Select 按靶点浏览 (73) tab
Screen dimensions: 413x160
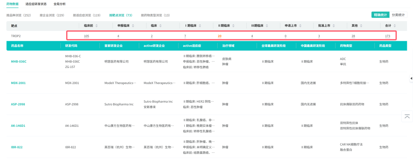click(x=120, y=15)
